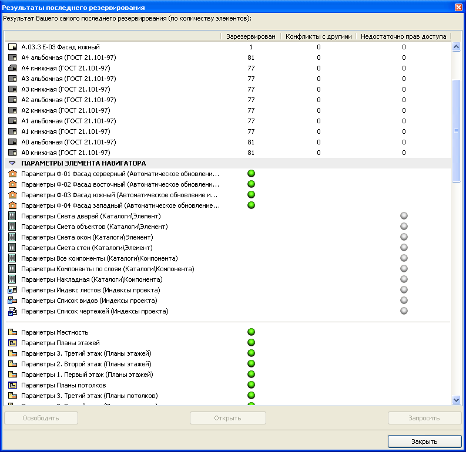
Task: Close the Результаты последнего резервирования dialog
Action: [458, 7]
